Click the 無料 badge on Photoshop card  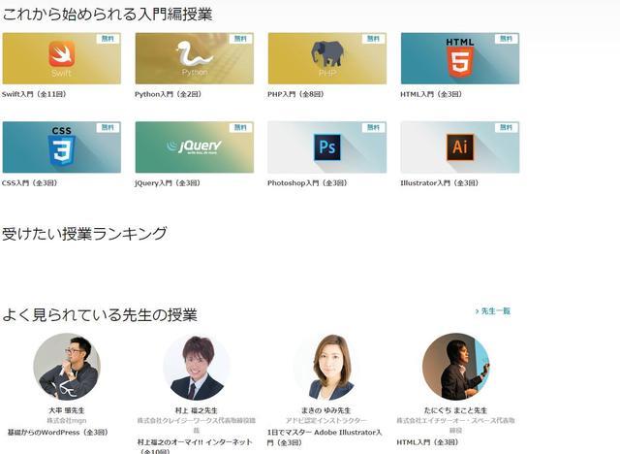click(x=374, y=127)
